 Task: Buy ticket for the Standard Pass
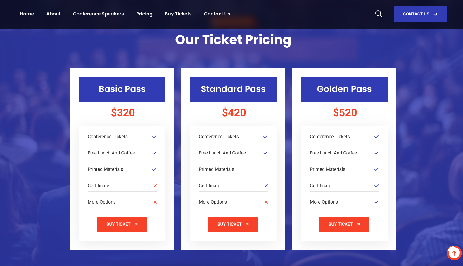233,225
